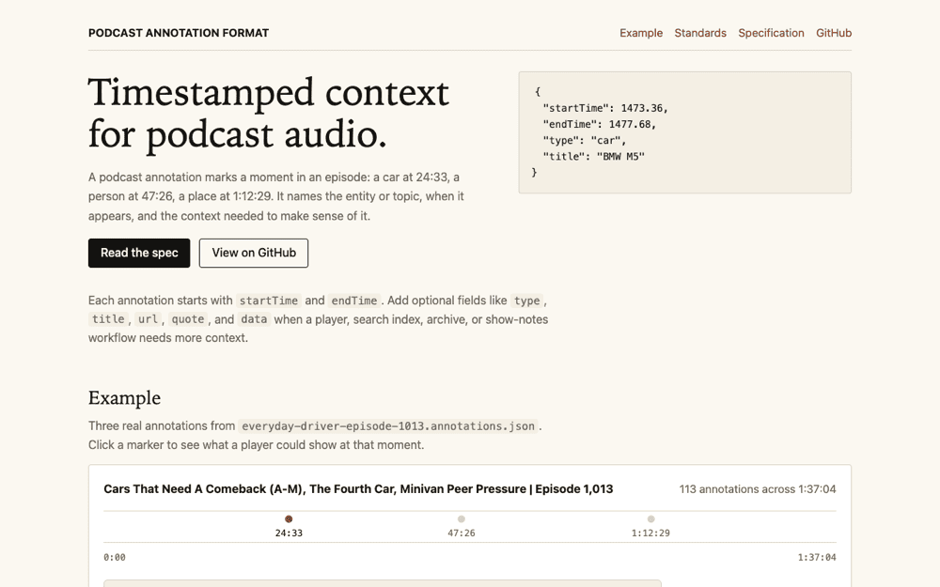Click the 0:00 timeline start label
940x587 pixels.
click(x=115, y=558)
